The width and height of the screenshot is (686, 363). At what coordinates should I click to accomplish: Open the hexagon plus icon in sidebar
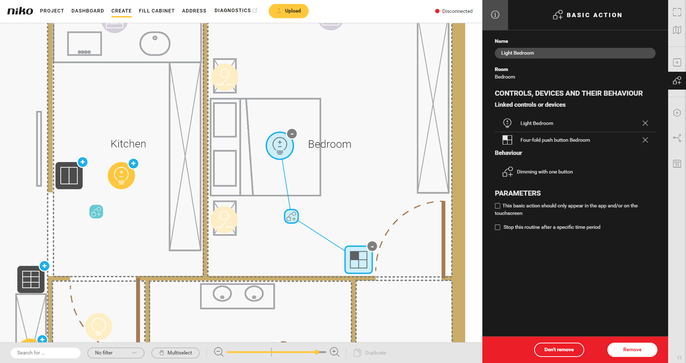(677, 113)
